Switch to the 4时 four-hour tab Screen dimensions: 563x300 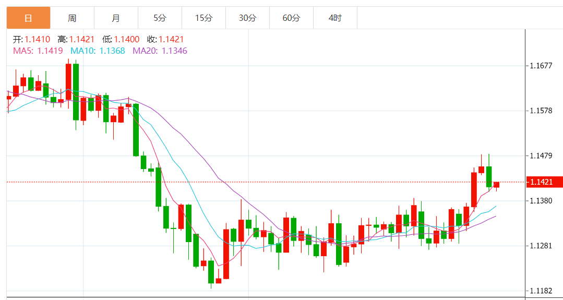coord(335,18)
